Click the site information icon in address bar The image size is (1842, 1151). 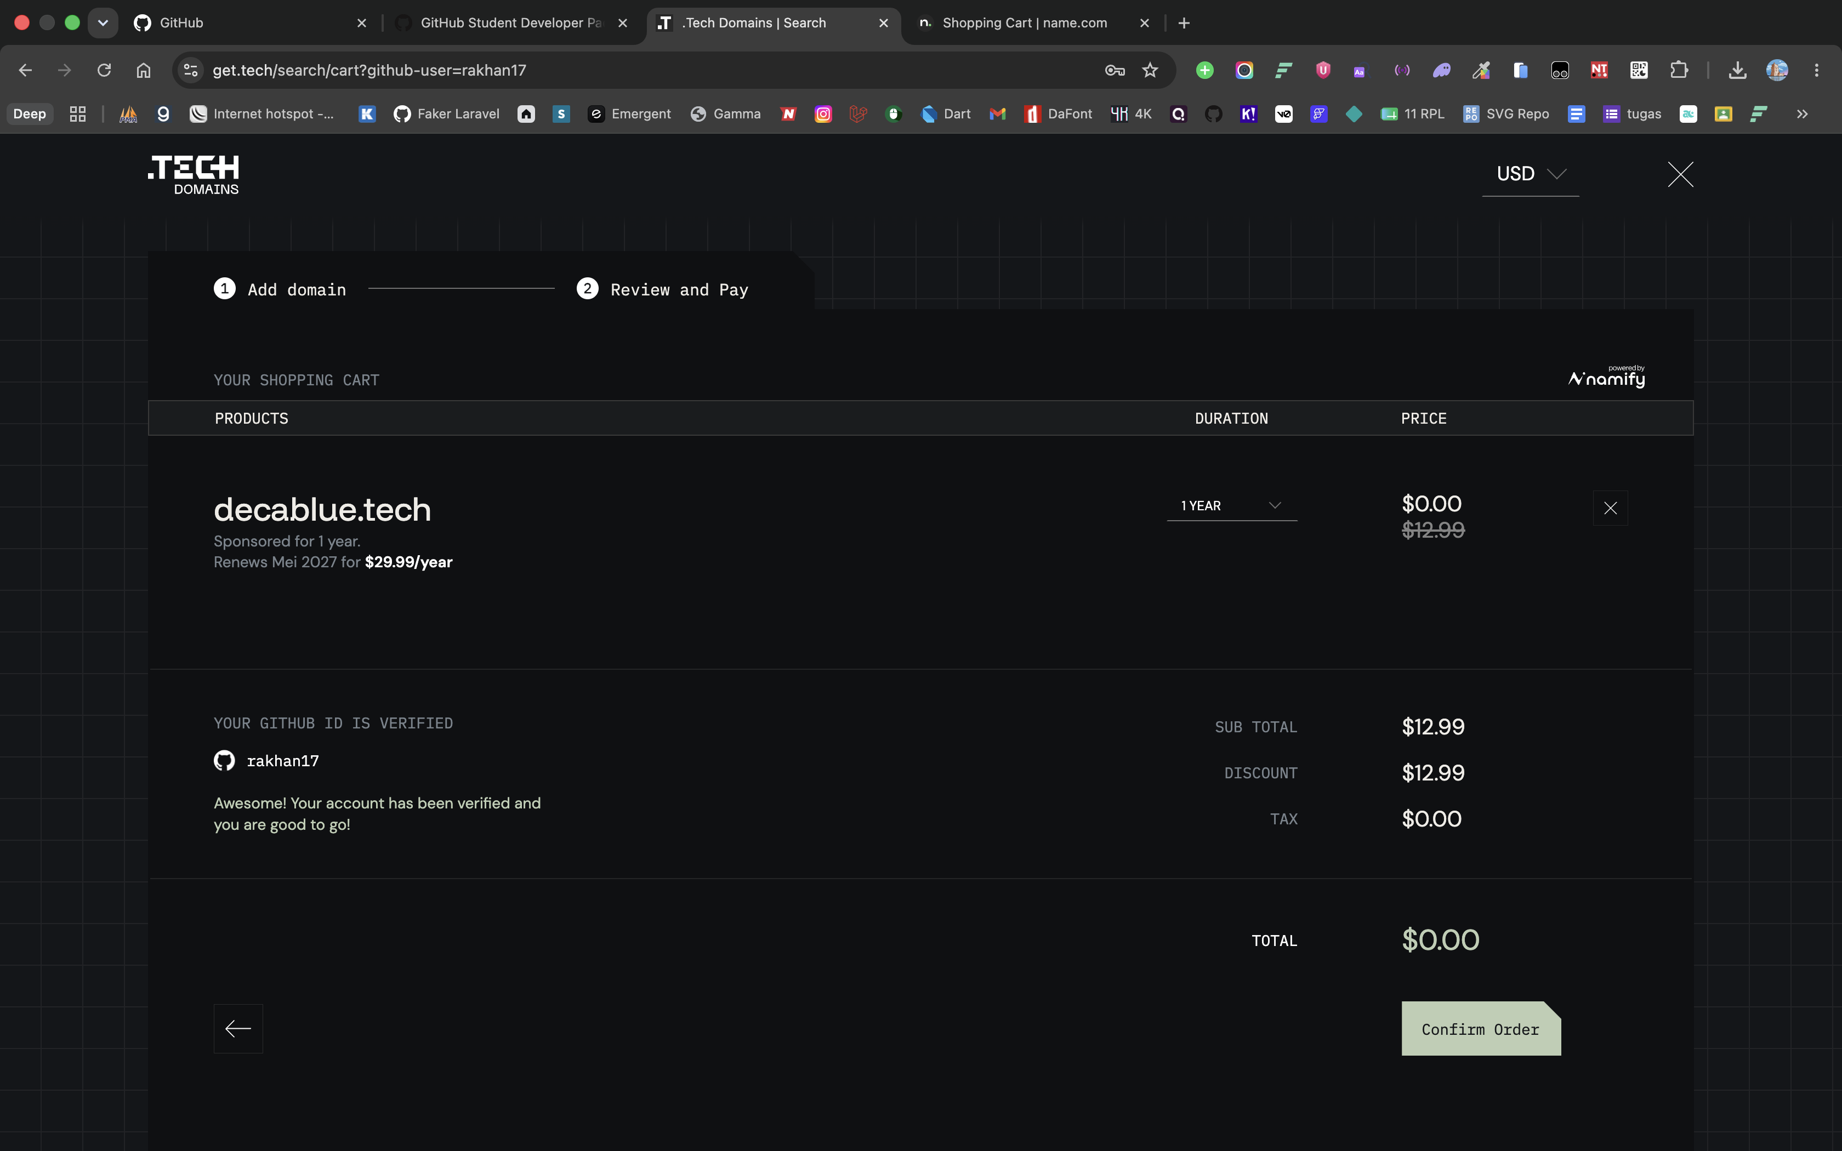190,70
